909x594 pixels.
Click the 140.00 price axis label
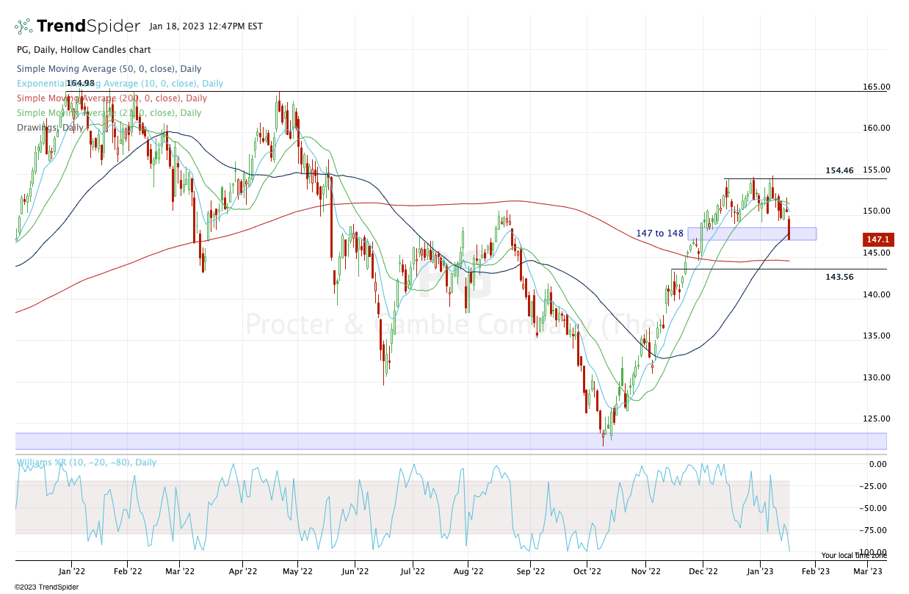[x=876, y=294]
